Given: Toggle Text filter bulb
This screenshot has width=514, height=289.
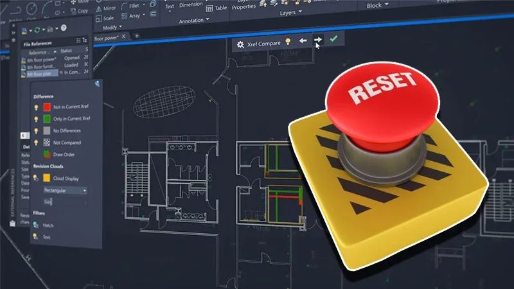Looking at the screenshot, I should click(x=35, y=236).
